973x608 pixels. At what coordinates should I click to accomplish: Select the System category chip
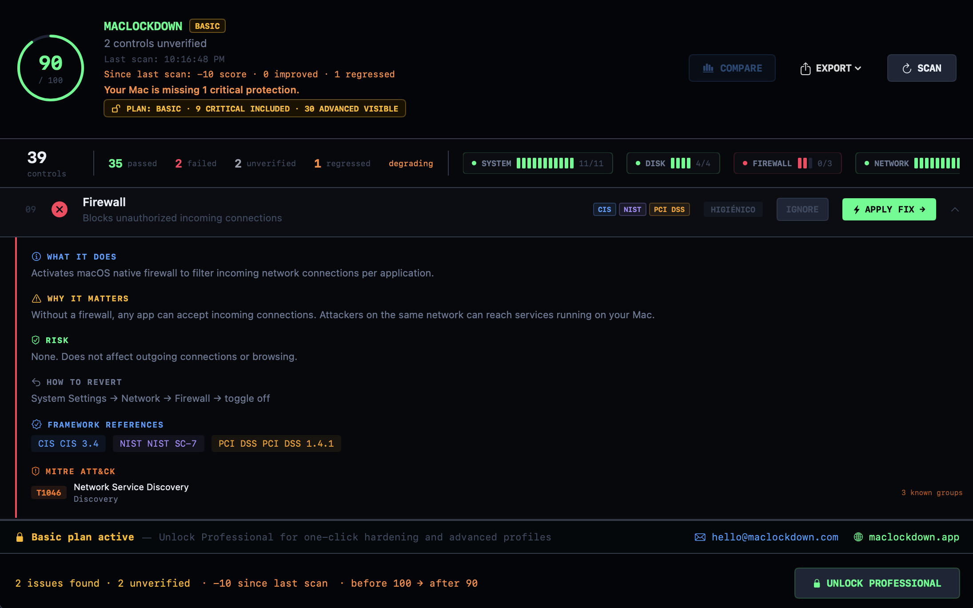(538, 163)
